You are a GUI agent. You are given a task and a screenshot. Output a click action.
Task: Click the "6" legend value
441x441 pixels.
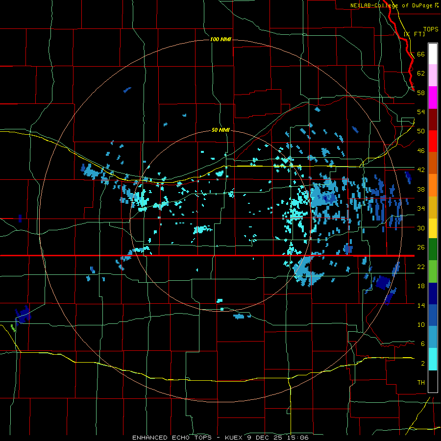click(x=423, y=344)
